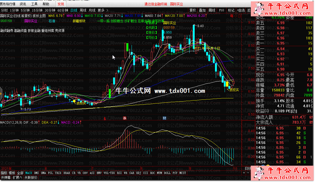This screenshot has width=315, height=182.
Task: Select the SAR indicator tab
Action: tap(132, 173)
